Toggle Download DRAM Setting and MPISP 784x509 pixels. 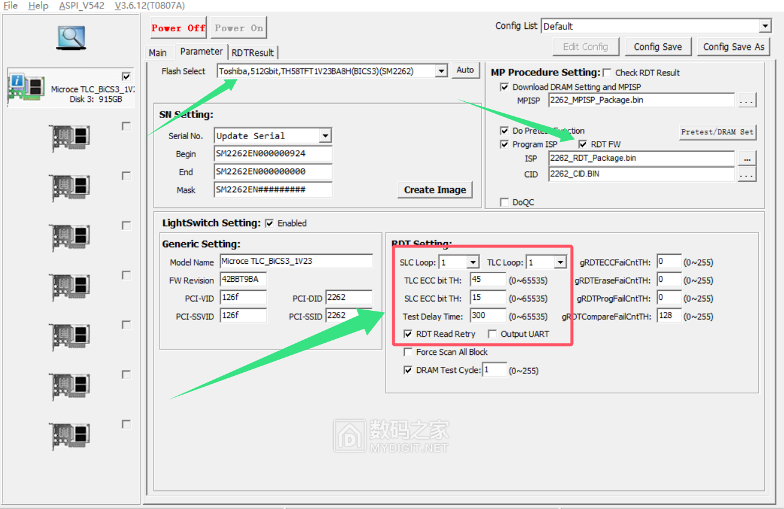click(504, 87)
